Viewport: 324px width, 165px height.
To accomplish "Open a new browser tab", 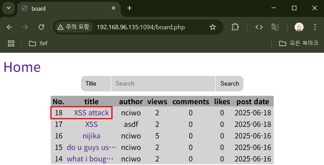I will click(x=130, y=8).
